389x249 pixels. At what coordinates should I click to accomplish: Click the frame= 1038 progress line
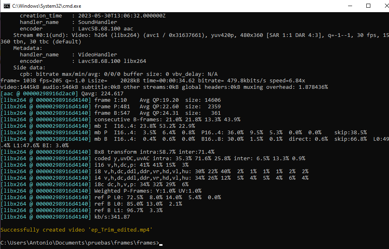[x=153, y=81]
